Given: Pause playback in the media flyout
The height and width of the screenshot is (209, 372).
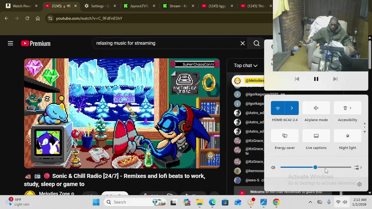Looking at the screenshot, I should tap(316, 79).
